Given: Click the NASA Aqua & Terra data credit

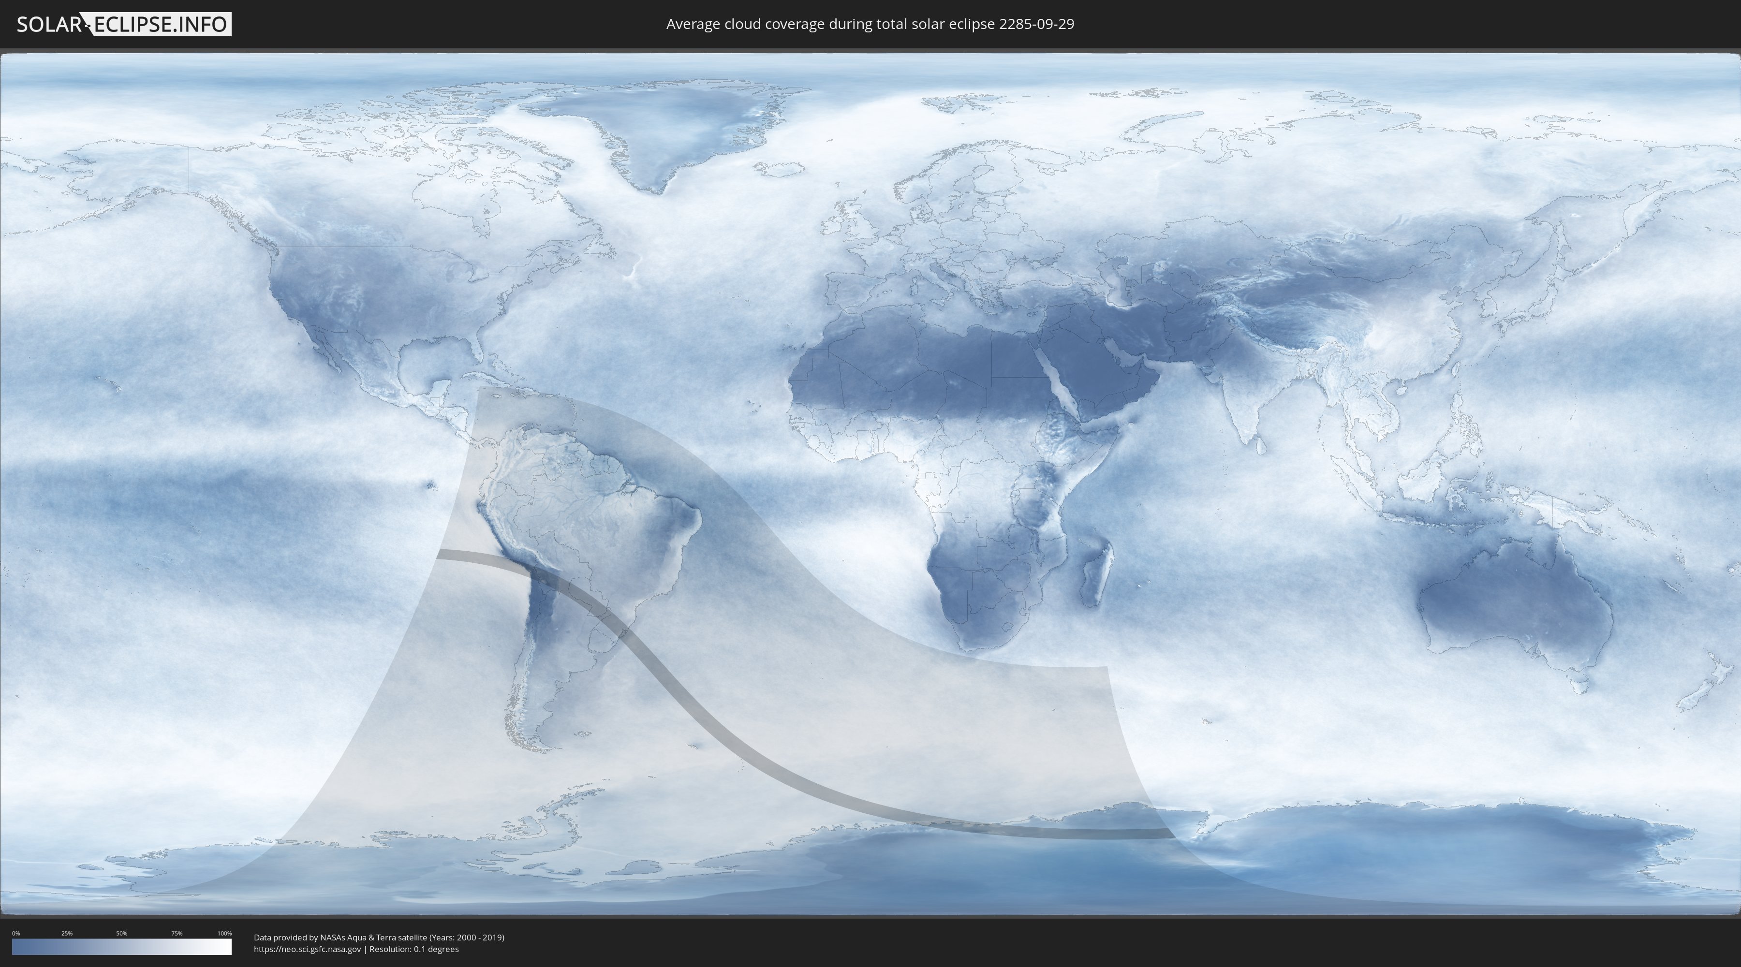Looking at the screenshot, I should point(379,938).
